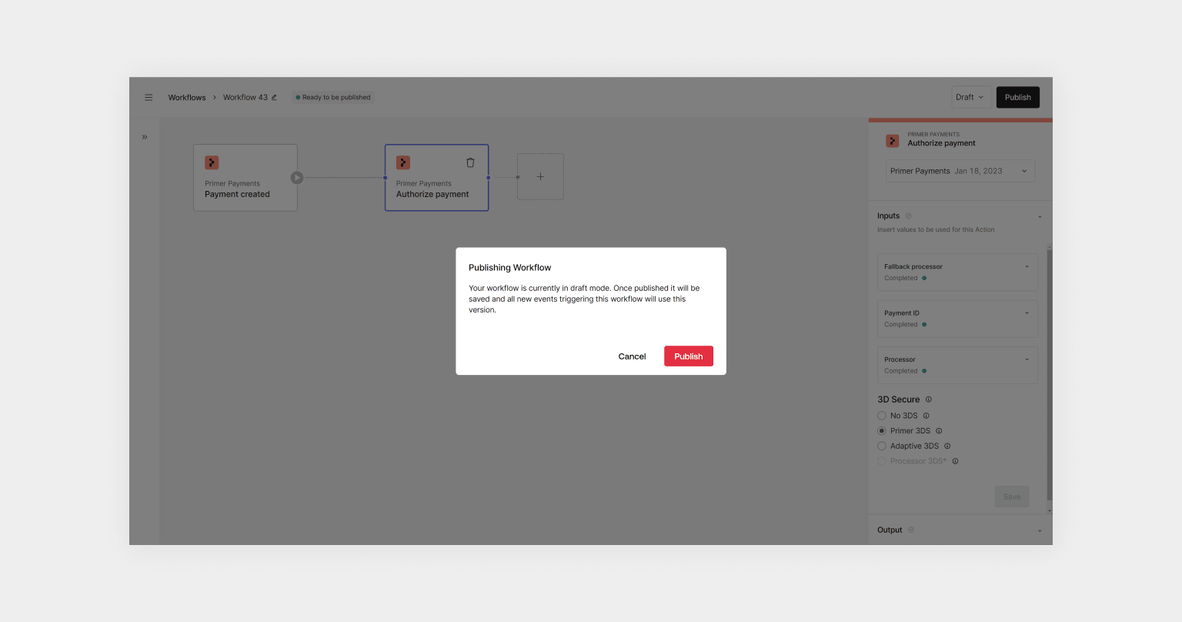Expand the Payment ID input
Viewport: 1182px width, 622px height.
pos(957,319)
